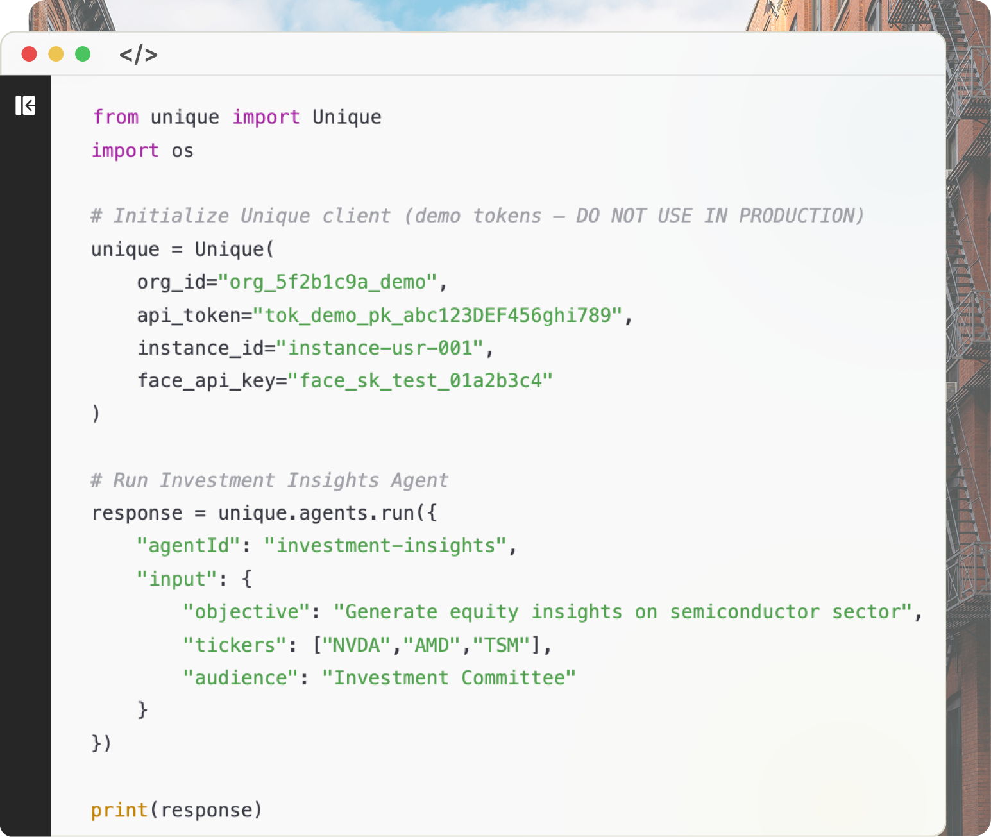Click the print keyword on last line
This screenshot has height=837, width=991.
(119, 810)
